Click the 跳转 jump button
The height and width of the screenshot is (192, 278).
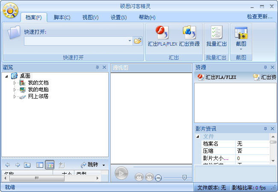(89, 165)
